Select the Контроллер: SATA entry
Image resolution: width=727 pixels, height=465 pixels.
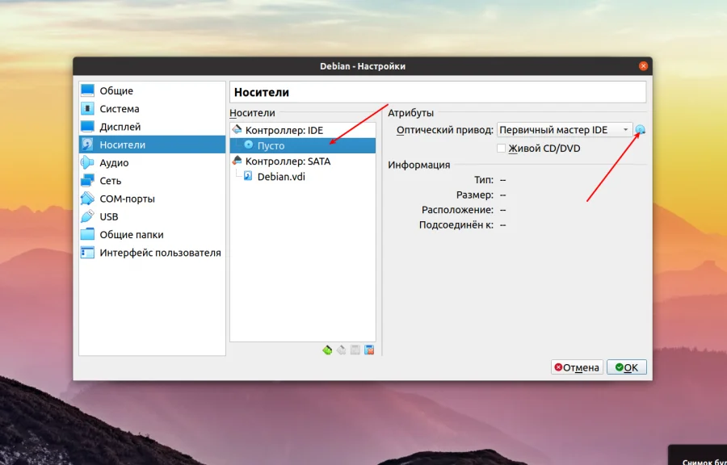coord(281,161)
